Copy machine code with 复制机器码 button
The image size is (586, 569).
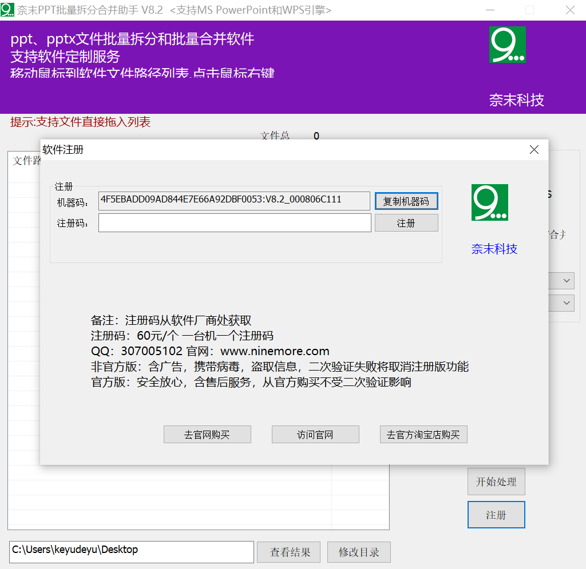(406, 201)
